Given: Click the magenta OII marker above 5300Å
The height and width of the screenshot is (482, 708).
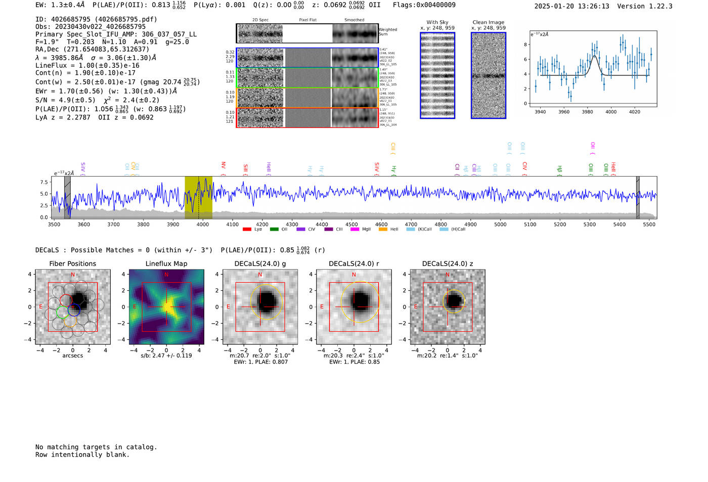Looking at the screenshot, I should tap(593, 149).
